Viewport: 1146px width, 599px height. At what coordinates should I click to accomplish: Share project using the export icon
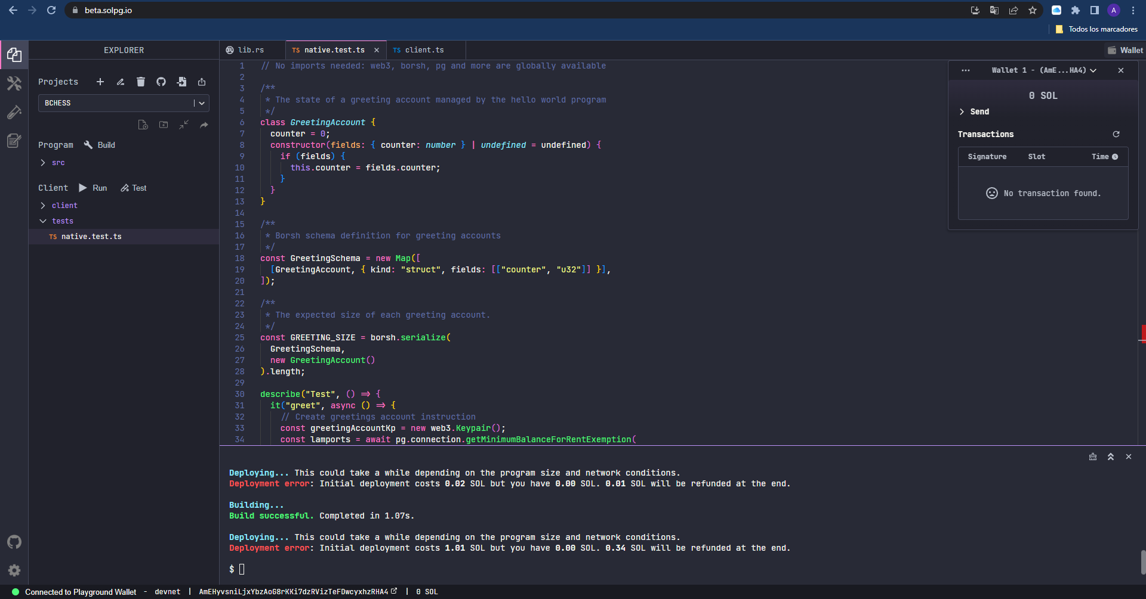pos(202,82)
